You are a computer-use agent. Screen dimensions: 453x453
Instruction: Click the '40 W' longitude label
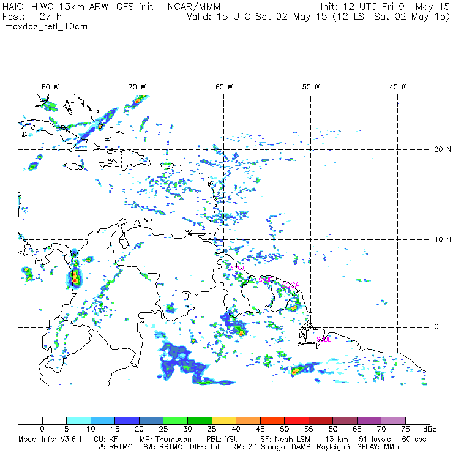click(397, 87)
